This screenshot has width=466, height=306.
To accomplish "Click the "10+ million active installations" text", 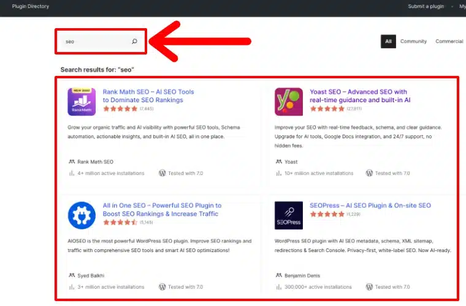I will pyautogui.click(x=319, y=173).
